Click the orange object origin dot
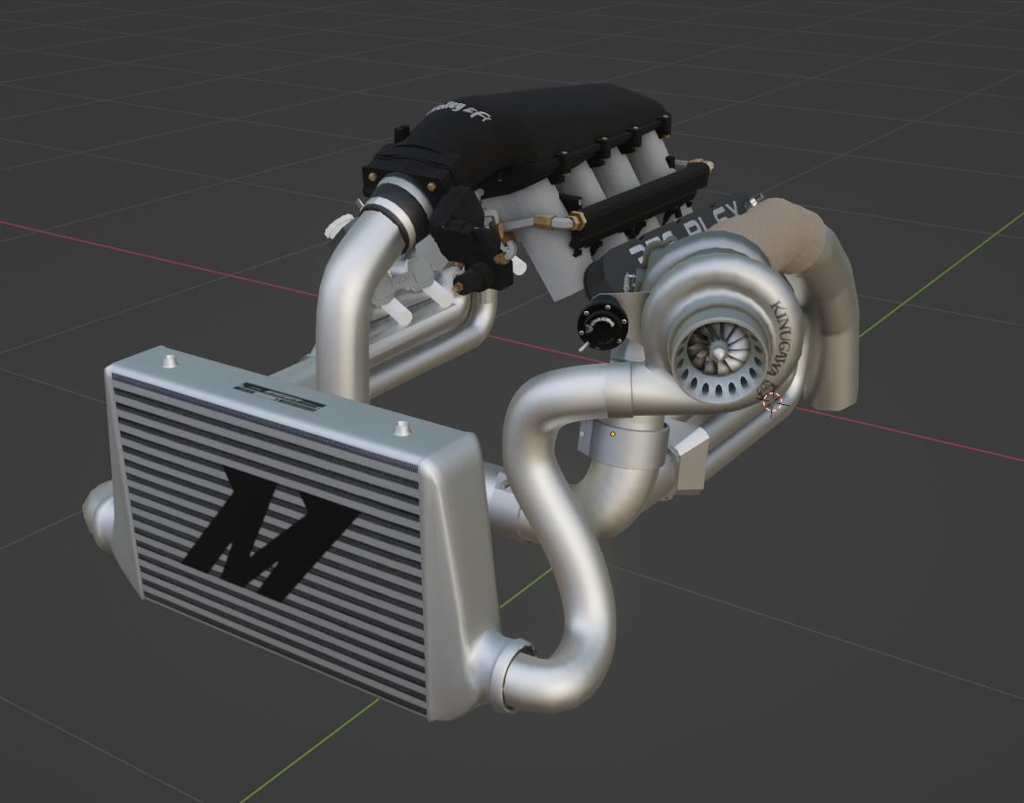 click(x=613, y=433)
